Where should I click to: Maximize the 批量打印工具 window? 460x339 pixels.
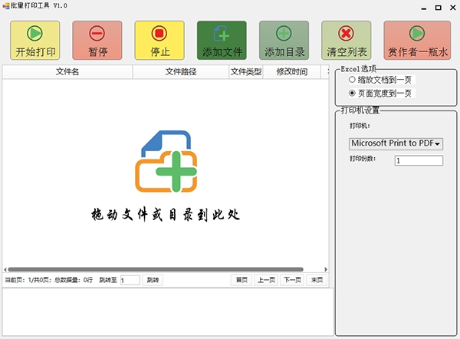438,8
